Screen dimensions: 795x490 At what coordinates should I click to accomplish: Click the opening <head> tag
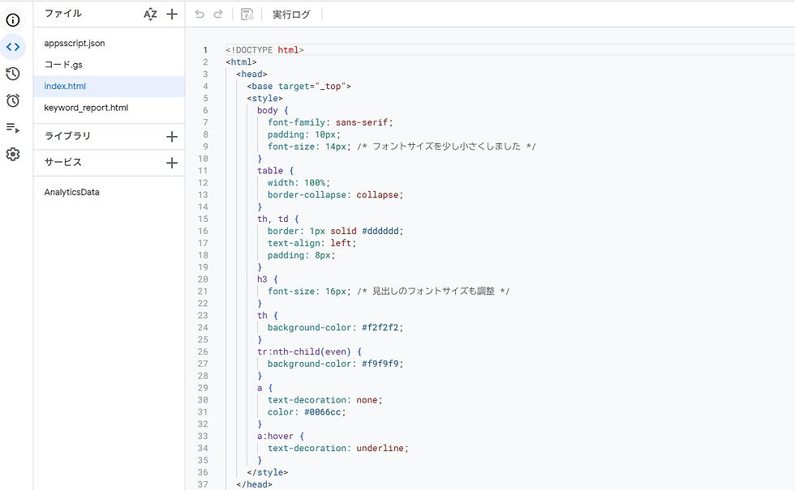(x=251, y=75)
